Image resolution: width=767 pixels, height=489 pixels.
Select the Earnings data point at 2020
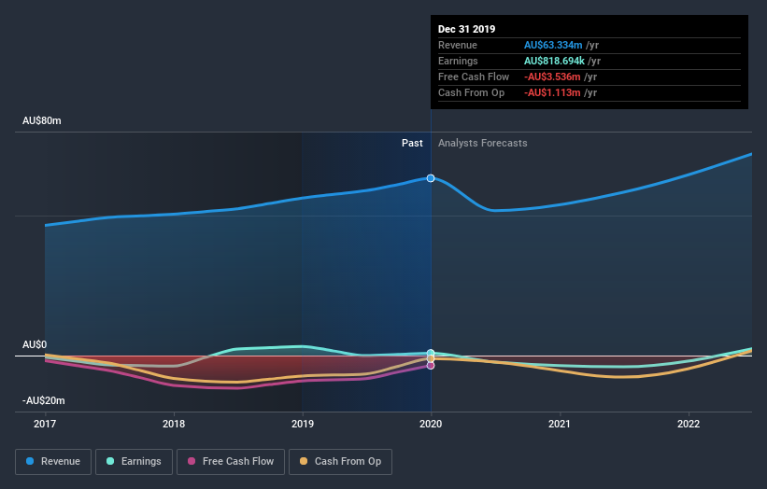(431, 353)
